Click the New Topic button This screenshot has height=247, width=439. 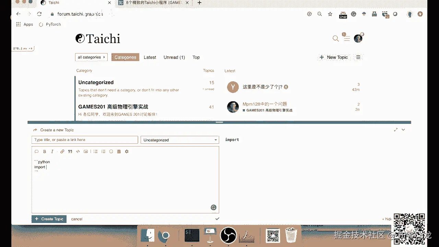click(x=334, y=57)
